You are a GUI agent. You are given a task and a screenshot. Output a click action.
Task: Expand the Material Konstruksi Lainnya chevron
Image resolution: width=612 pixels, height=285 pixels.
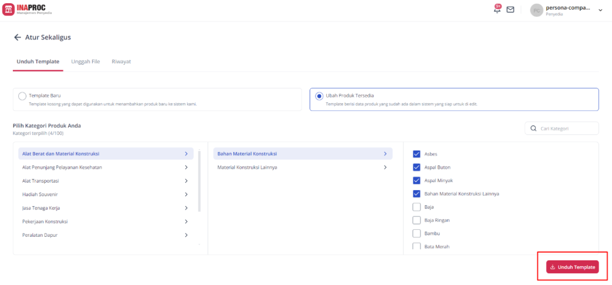click(385, 167)
